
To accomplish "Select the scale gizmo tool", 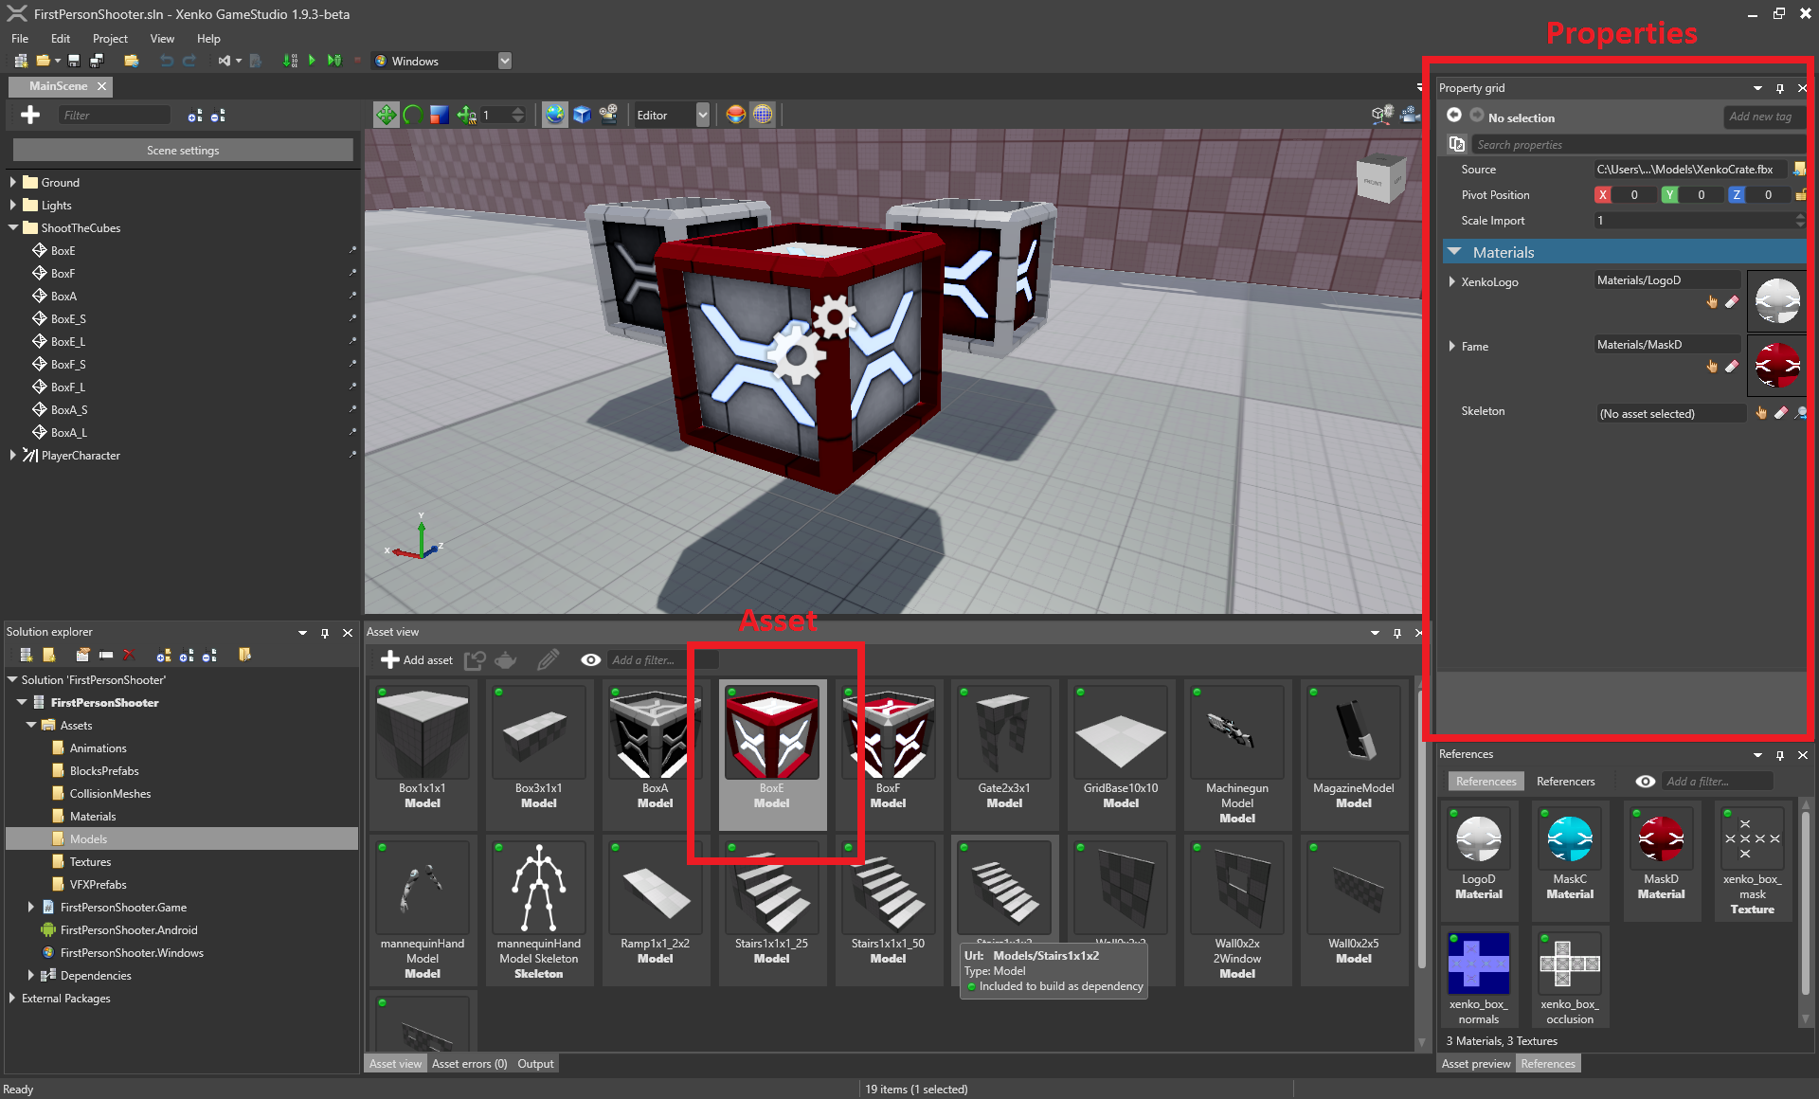I will pyautogui.click(x=439, y=115).
